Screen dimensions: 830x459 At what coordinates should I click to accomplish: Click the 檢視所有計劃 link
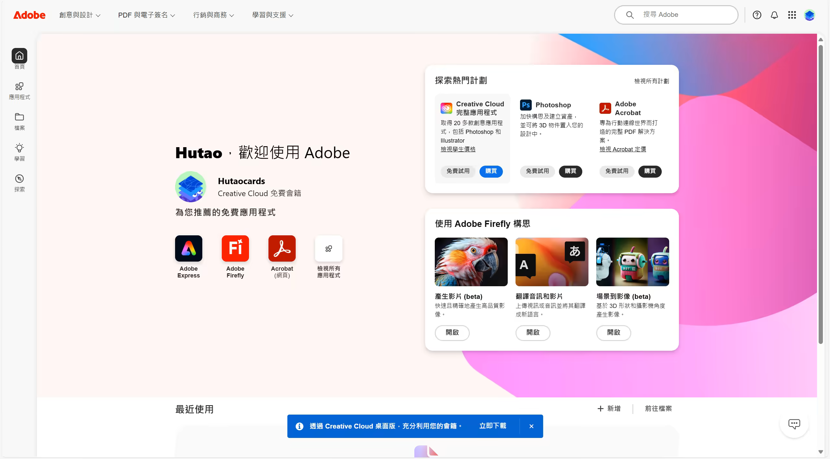(x=651, y=81)
